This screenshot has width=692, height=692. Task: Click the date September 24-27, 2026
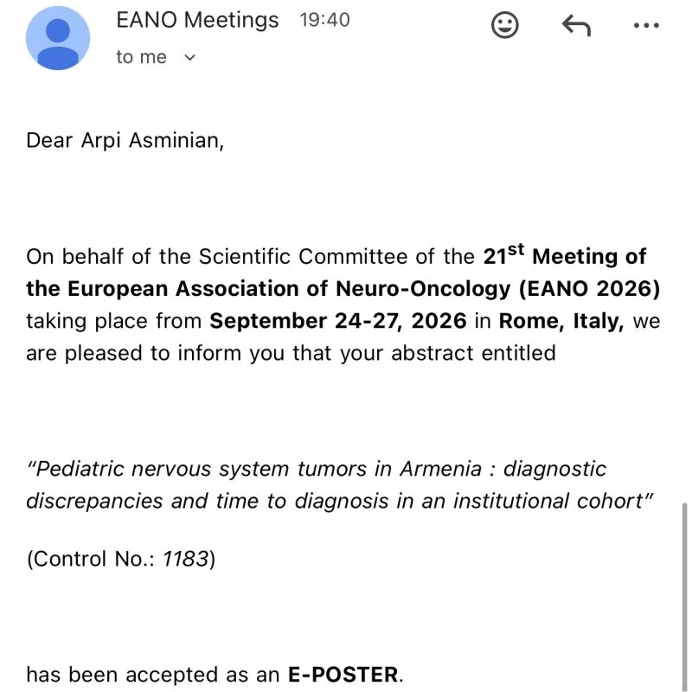(337, 321)
